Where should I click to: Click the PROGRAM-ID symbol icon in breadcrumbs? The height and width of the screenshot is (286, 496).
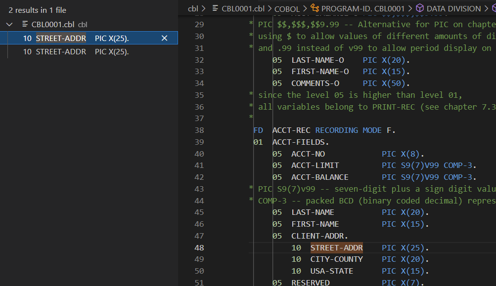[x=314, y=8]
